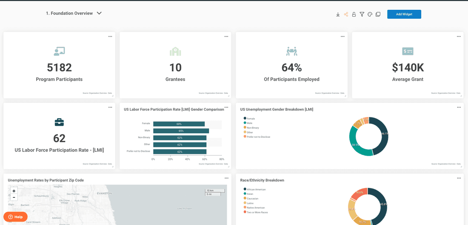The height and width of the screenshot is (225, 468).
Task: Open three-dot menu on Grantees widget
Action: coord(226,37)
